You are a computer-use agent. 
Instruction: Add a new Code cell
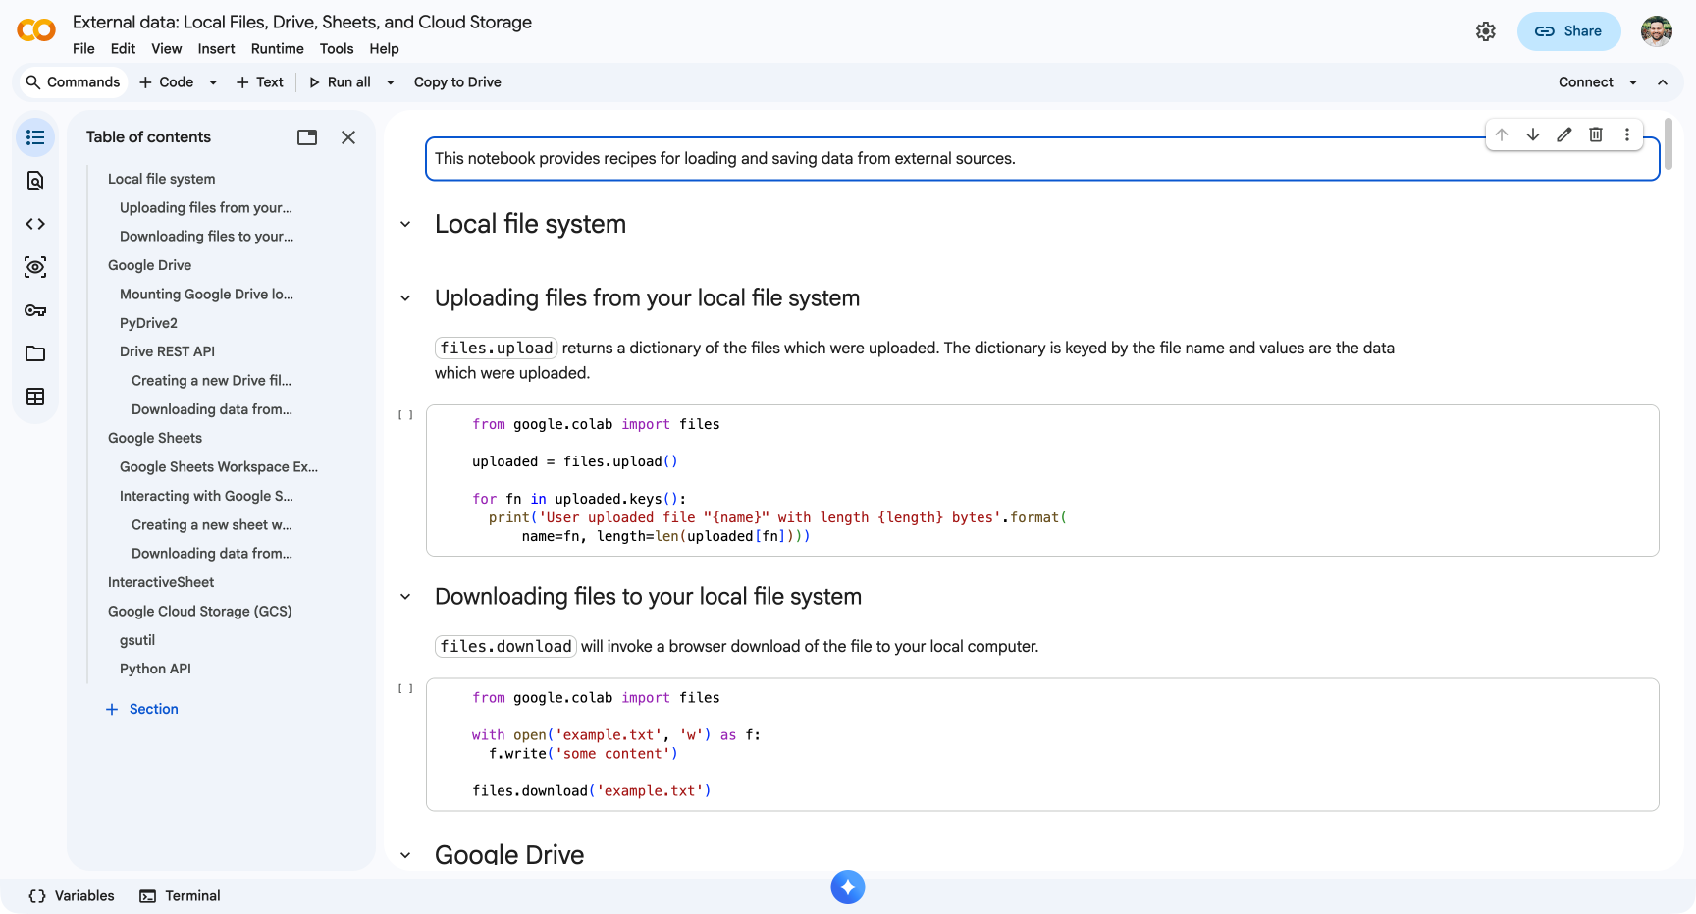(x=167, y=82)
